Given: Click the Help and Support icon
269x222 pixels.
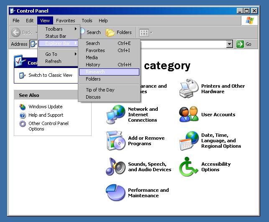Looking at the screenshot, I should pyautogui.click(x=23, y=115).
